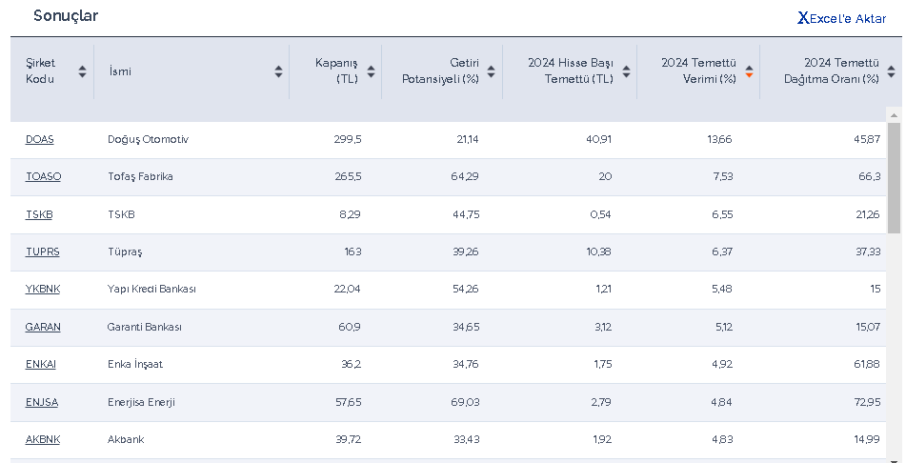Click the Excel X icon
Screen dimensions: 906x463
803,18
